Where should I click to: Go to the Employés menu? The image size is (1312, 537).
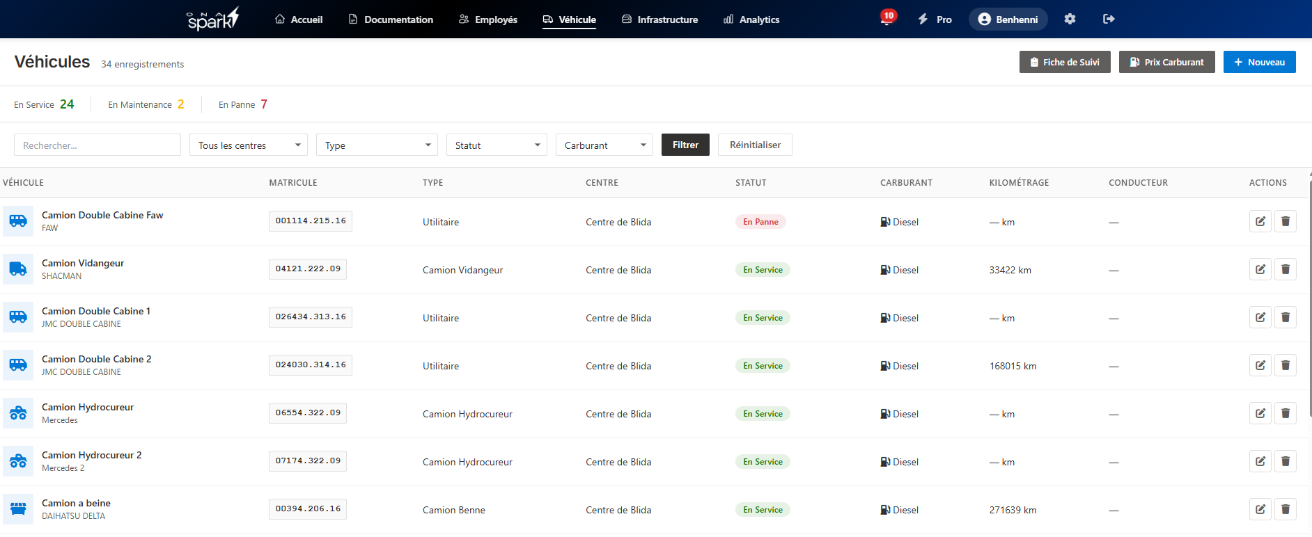pyautogui.click(x=488, y=19)
